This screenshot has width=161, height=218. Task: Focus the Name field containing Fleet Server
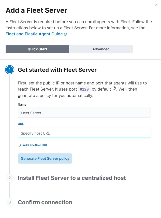coord(84,113)
